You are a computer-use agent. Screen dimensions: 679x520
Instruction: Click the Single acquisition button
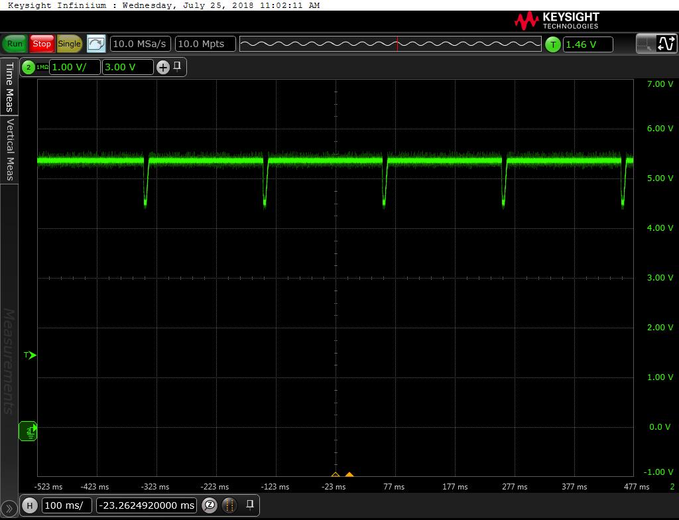coord(69,44)
